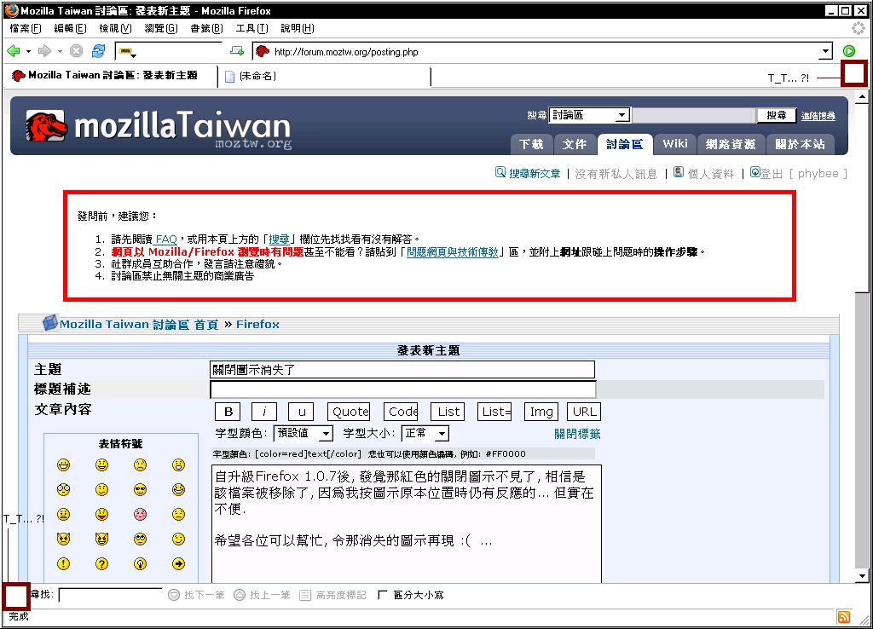The width and height of the screenshot is (873, 629).
Task: Click the find-next 找下一筆 icon
Action: click(174, 595)
